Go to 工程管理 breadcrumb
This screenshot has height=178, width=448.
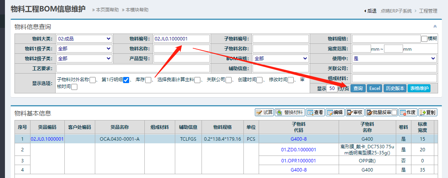pos(428,11)
